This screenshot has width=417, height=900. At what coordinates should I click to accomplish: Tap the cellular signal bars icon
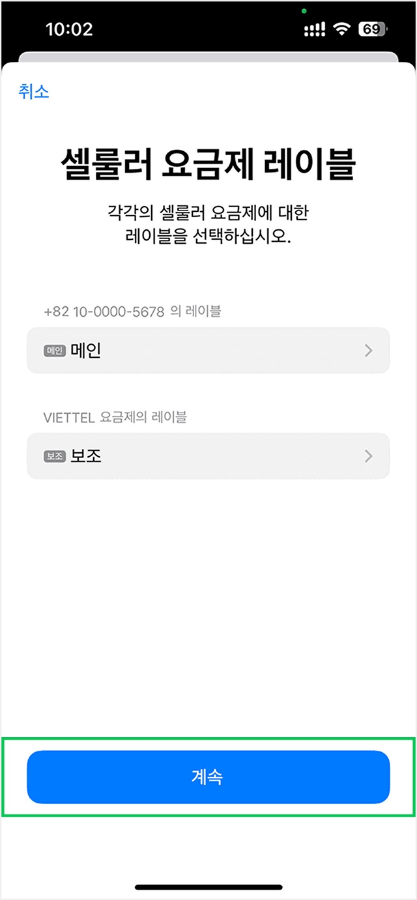[314, 29]
